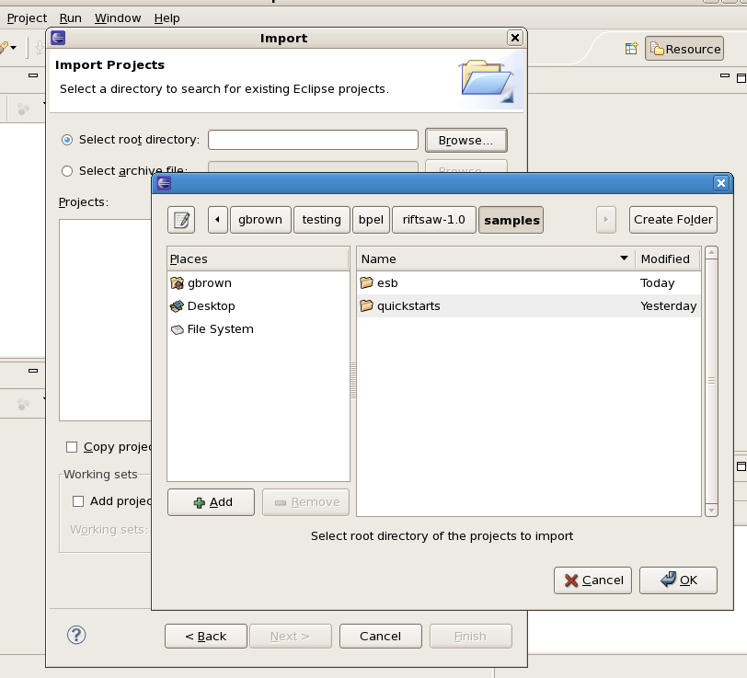
Task: Click the type-a-file-name pencil icon
Action: pyautogui.click(x=181, y=220)
